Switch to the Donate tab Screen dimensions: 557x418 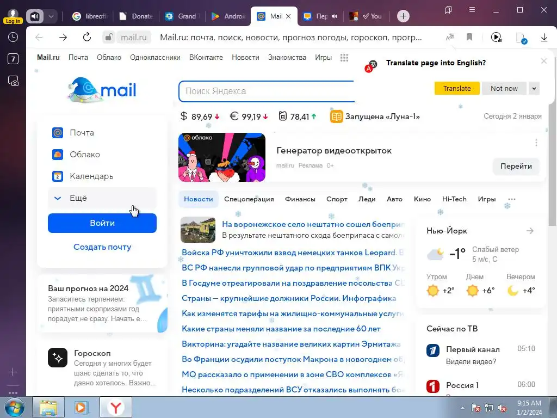click(137, 16)
